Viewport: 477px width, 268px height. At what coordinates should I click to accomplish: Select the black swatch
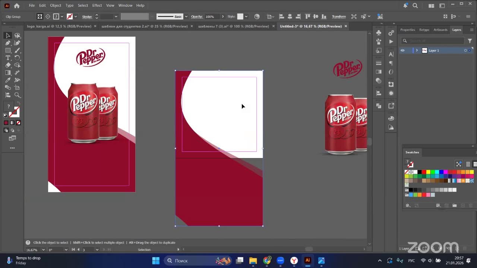point(419,172)
